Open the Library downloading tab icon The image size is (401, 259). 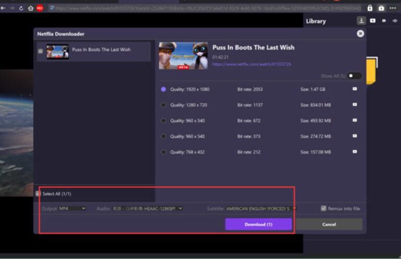(x=361, y=21)
